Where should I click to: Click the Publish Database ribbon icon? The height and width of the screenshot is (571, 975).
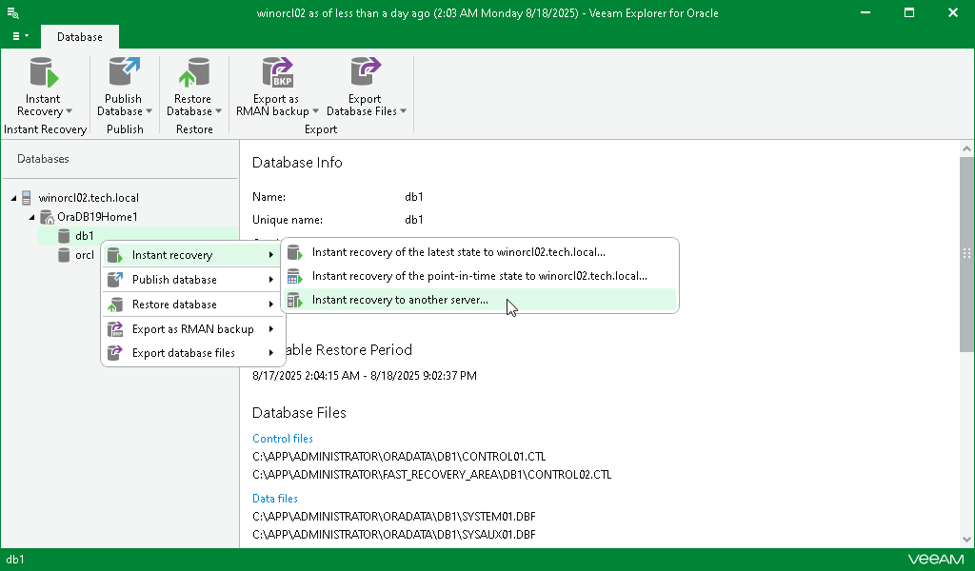(x=123, y=74)
